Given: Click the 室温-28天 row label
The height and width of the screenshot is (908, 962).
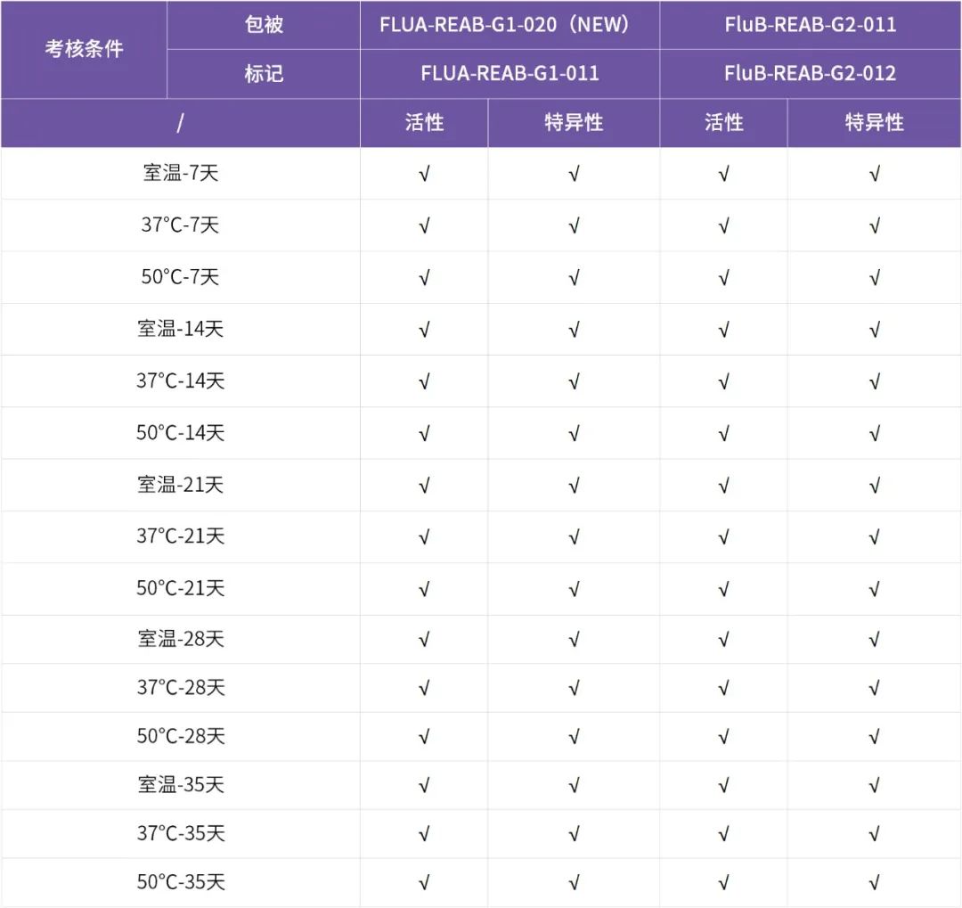Looking at the screenshot, I should [181, 639].
